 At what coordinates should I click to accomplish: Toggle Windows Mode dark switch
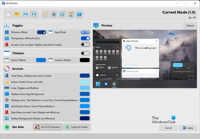tap(41, 32)
